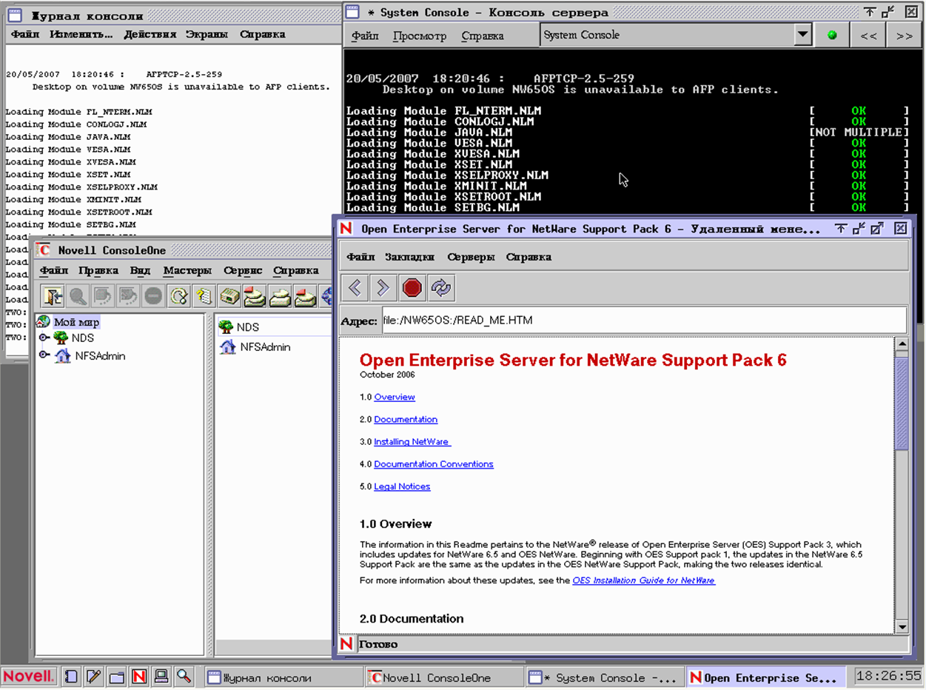The image size is (926, 690).
Task: Click the refresh circle icon in ConsoleOne toolbar
Action: click(x=178, y=297)
